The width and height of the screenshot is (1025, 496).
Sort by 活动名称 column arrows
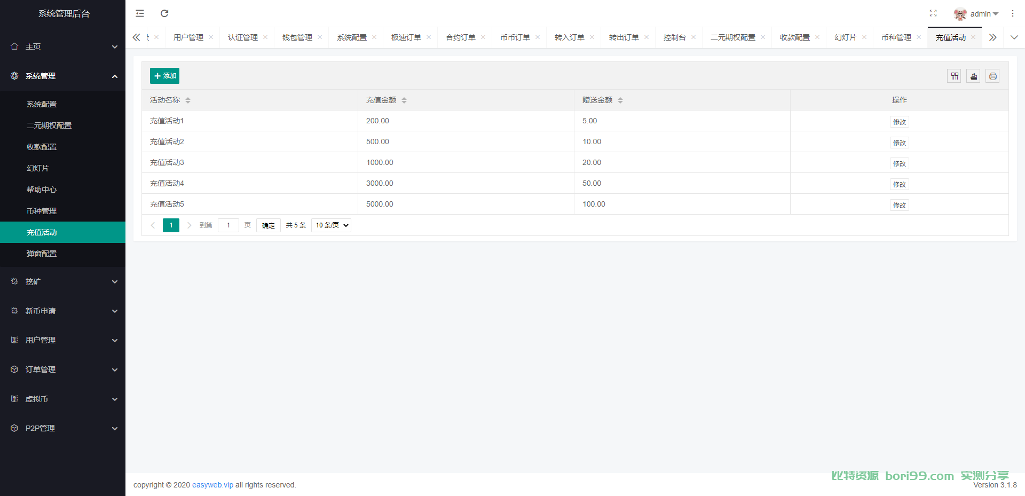click(x=188, y=100)
